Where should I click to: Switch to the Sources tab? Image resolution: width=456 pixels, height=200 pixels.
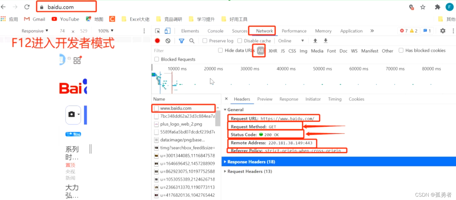point(239,31)
